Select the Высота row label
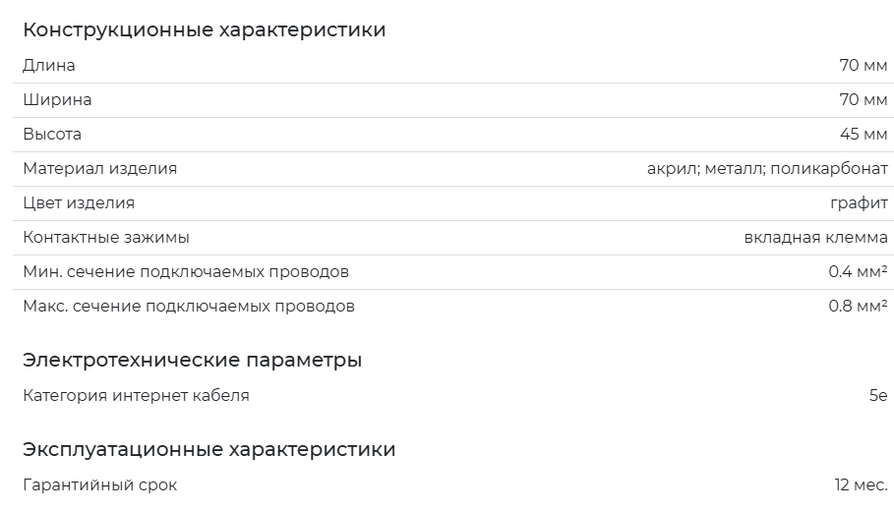This screenshot has height=511, width=894. [x=52, y=135]
